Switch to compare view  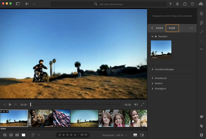pos(17,135)
